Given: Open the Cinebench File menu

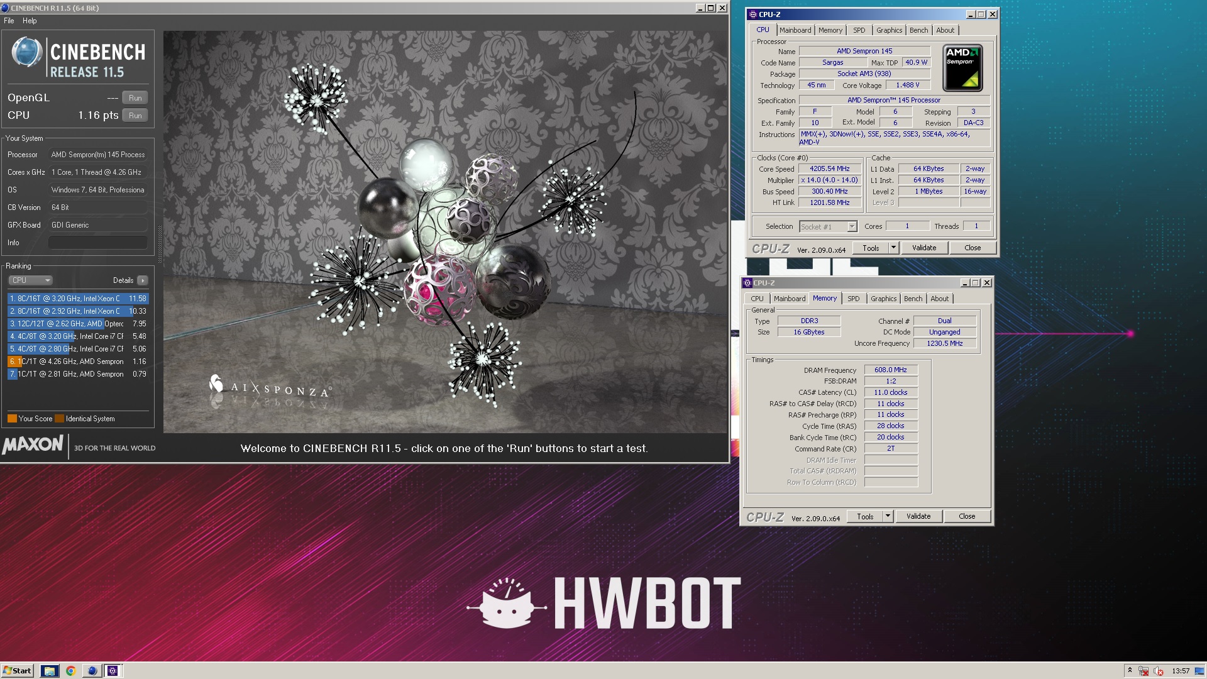Looking at the screenshot, I should coord(9,21).
